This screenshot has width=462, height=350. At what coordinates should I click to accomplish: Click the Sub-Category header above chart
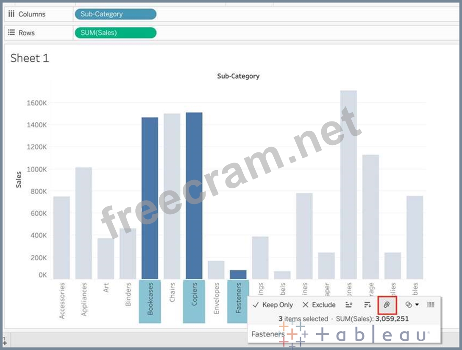click(238, 76)
